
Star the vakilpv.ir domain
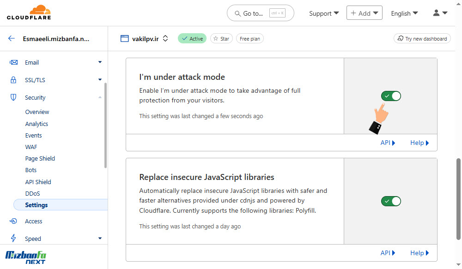click(x=221, y=39)
